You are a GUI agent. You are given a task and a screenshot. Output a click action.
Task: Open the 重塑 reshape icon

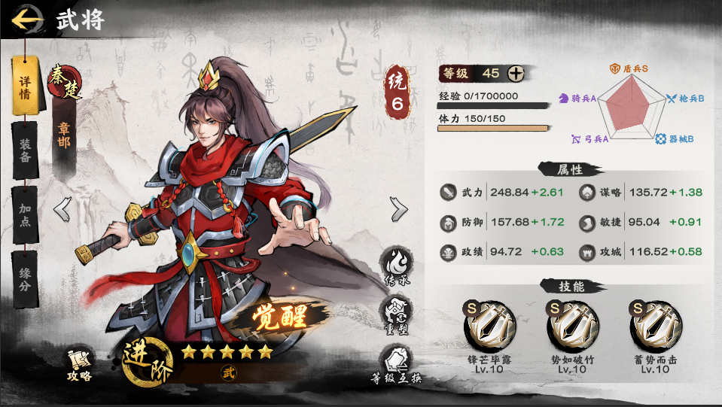tap(397, 315)
